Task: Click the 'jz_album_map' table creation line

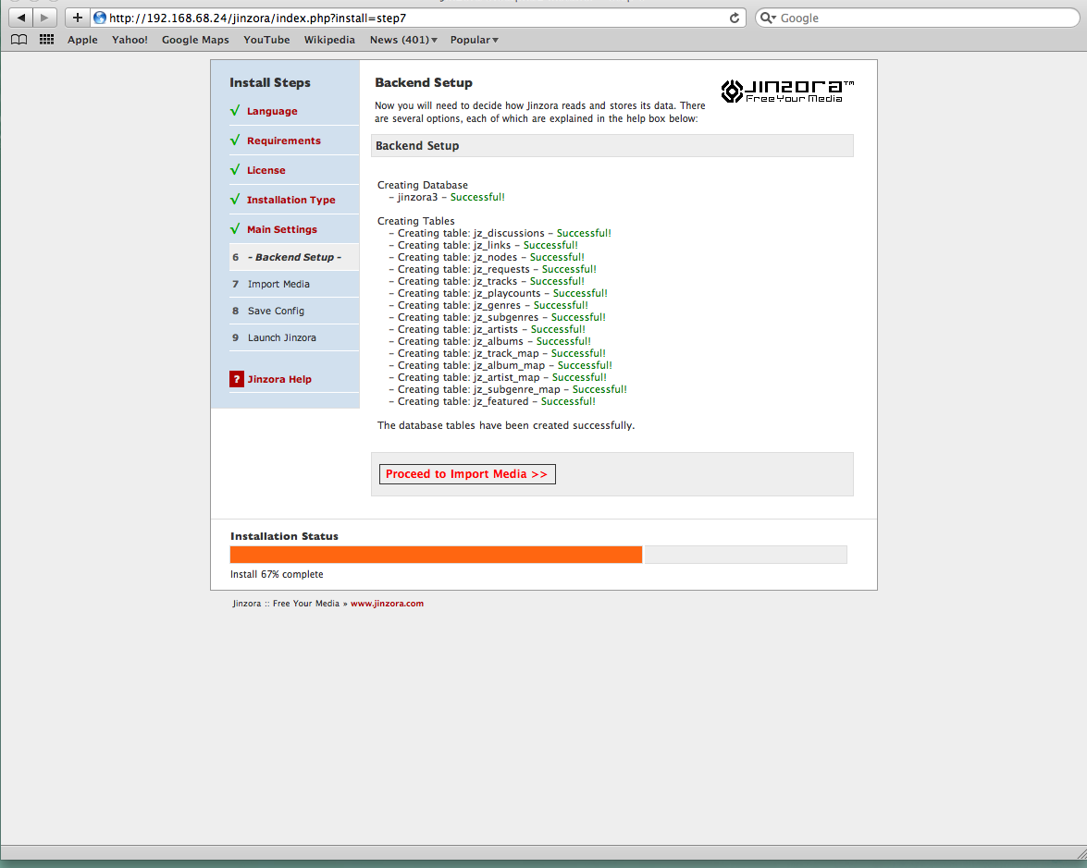Action: click(500, 365)
